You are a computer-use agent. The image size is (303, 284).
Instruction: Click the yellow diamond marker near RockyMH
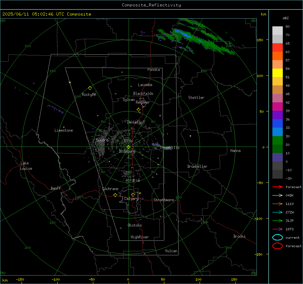pos(90,88)
